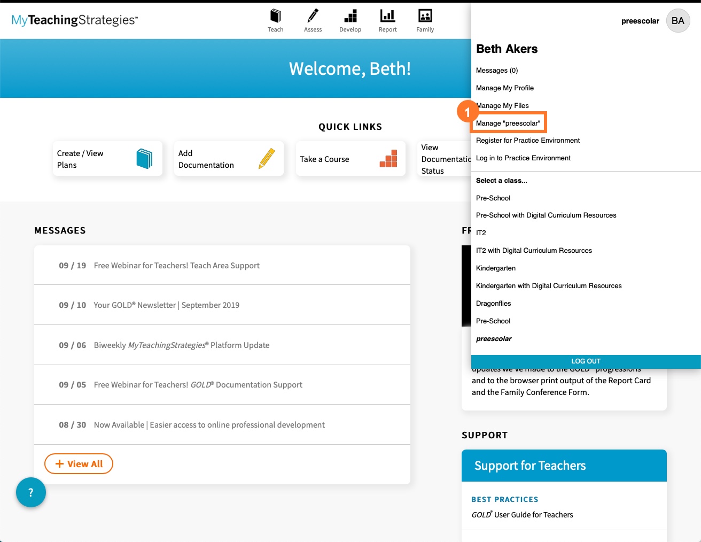Open the help question mark bubble
The image size is (701, 542).
click(x=30, y=492)
